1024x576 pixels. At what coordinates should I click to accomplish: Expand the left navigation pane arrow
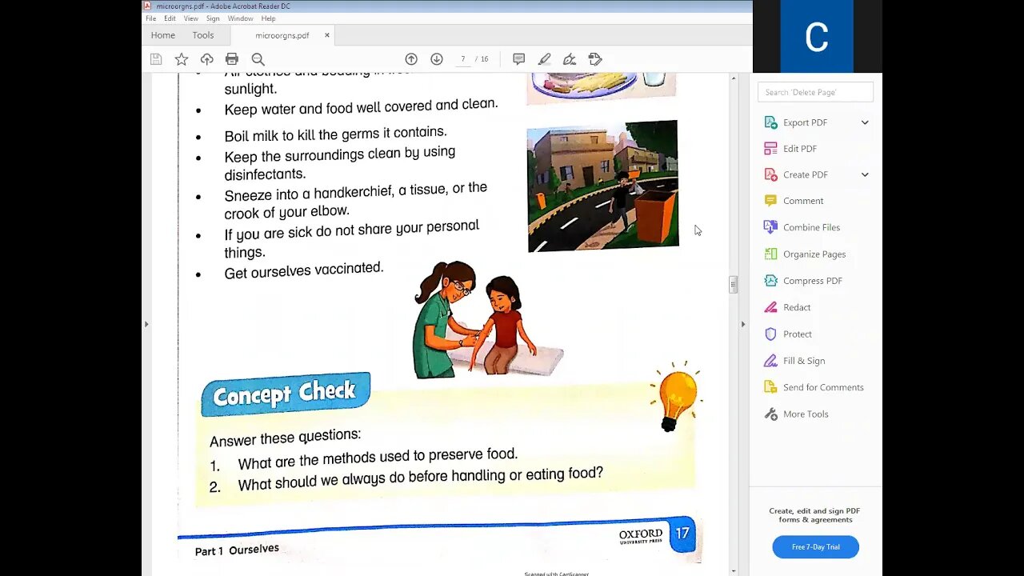(x=146, y=324)
